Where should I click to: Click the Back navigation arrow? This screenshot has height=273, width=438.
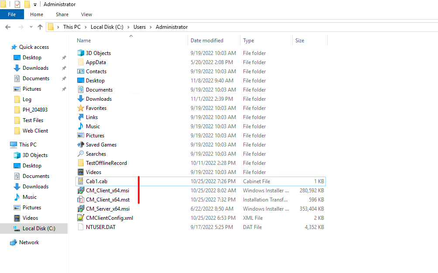(x=7, y=27)
